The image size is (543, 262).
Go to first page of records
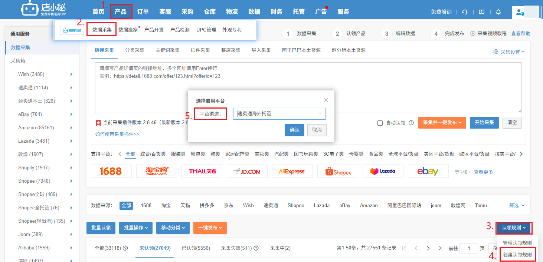click(x=404, y=248)
